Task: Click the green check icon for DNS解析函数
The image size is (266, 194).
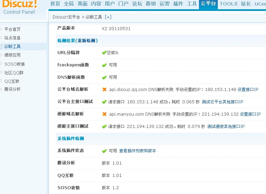Action: coord(104,77)
